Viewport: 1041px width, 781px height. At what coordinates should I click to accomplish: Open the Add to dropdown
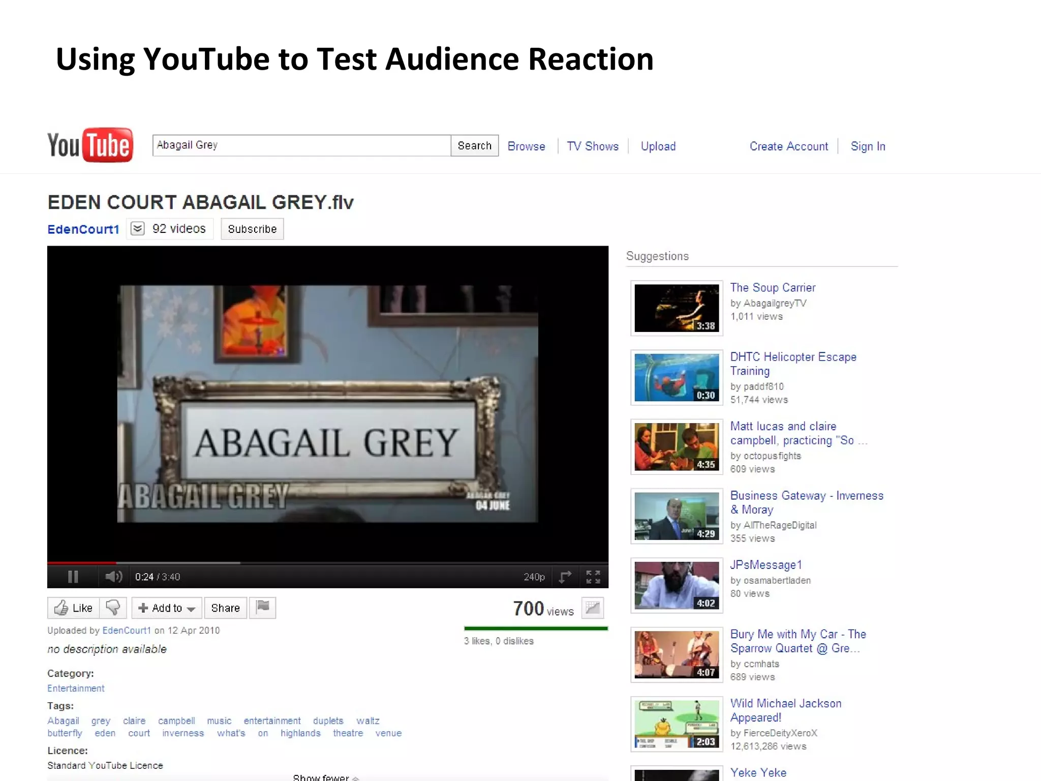click(x=167, y=608)
